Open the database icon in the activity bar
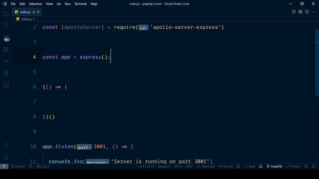 [6, 49]
